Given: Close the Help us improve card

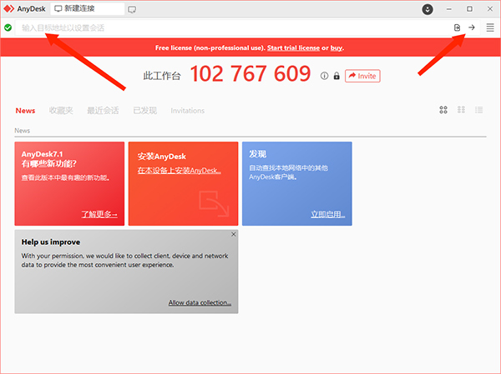Looking at the screenshot, I should point(234,234).
